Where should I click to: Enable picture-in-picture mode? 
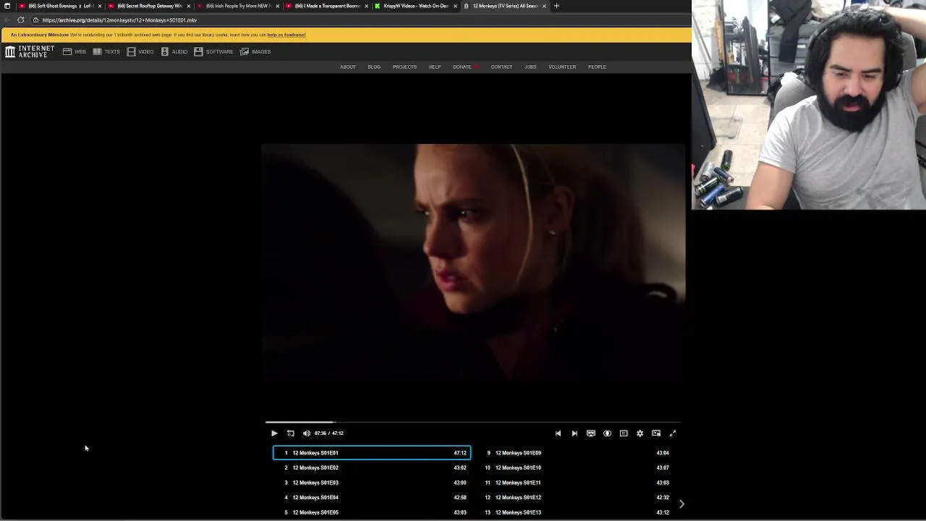pyautogui.click(x=656, y=433)
